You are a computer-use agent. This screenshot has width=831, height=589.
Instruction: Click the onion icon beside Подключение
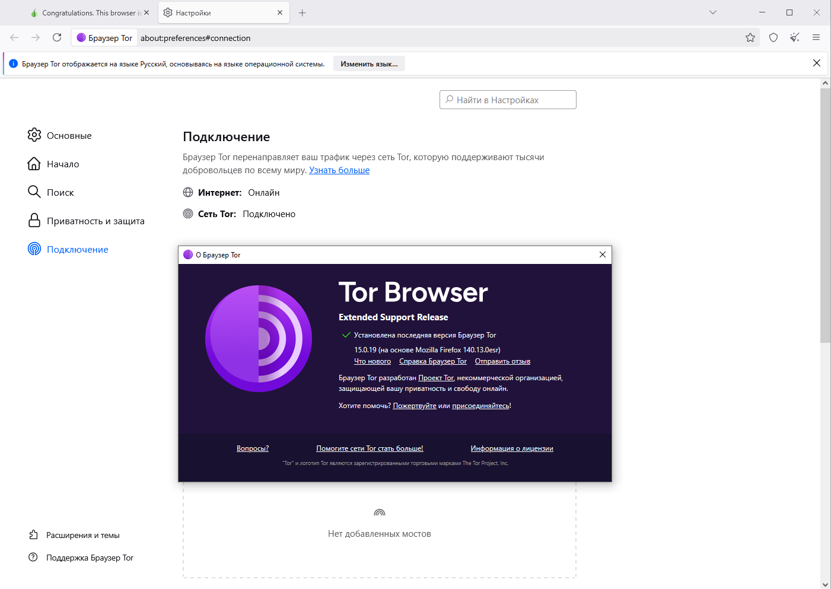pos(34,249)
